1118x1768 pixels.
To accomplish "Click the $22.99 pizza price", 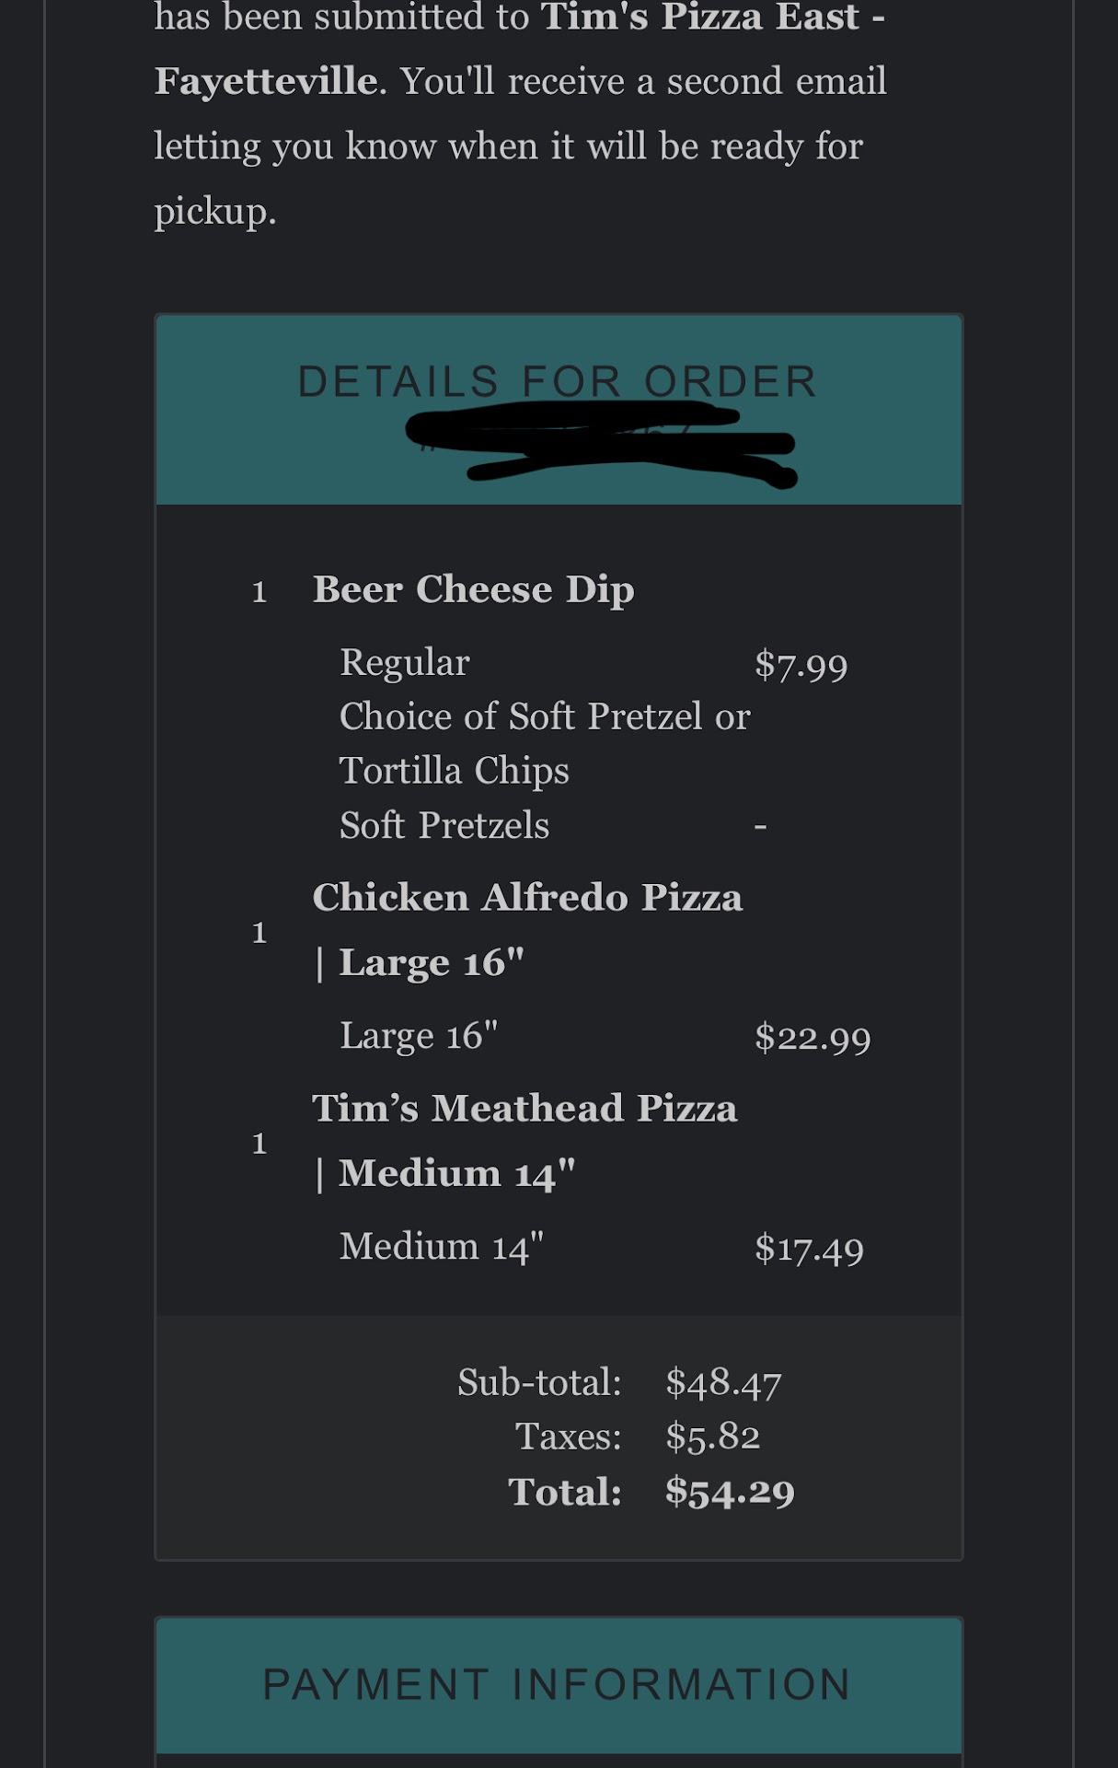I will [x=813, y=1038].
